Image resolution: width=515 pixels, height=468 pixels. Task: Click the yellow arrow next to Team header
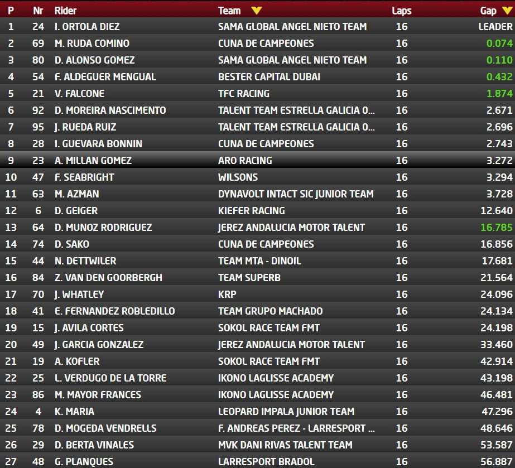pos(256,10)
